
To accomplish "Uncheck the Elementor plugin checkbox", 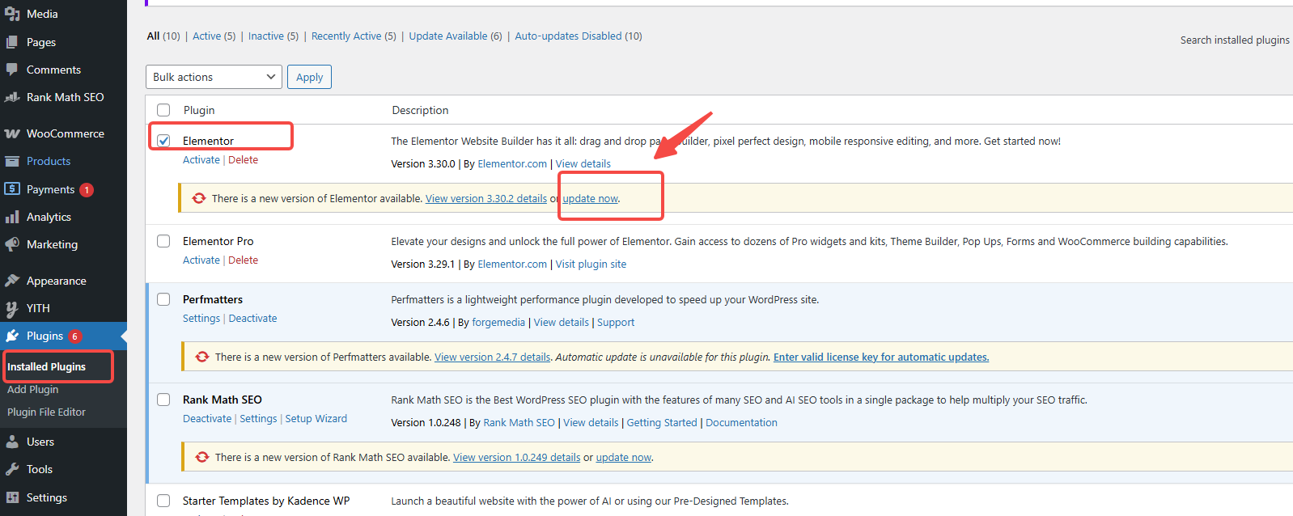I will [x=163, y=141].
